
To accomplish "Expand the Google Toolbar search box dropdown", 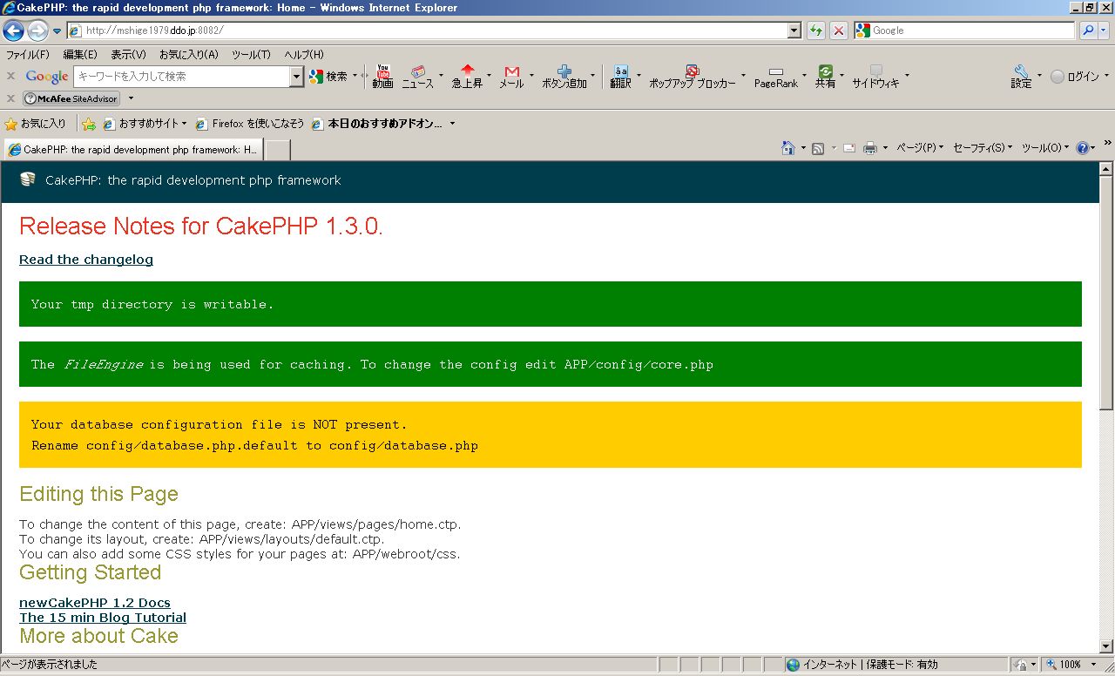I will click(x=296, y=77).
